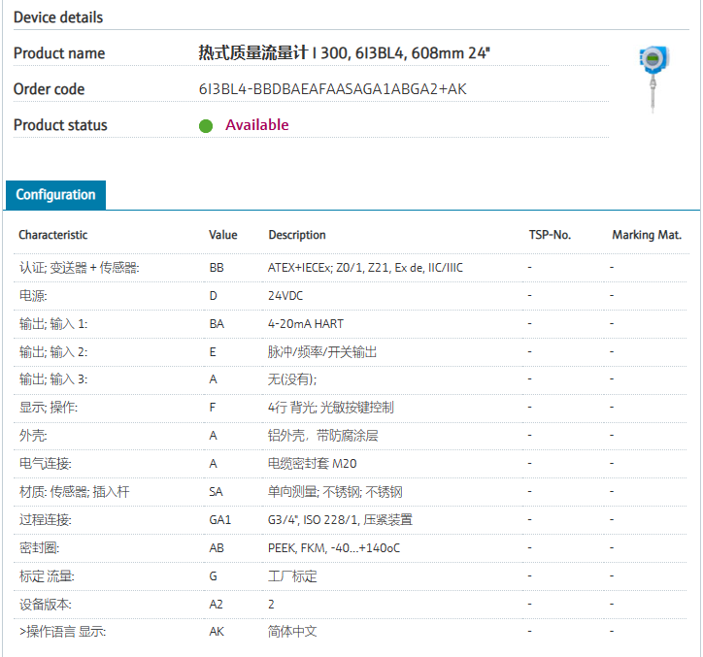Click the 4-20mA HART output description
Screen dimensions: 703x657
click(x=305, y=323)
